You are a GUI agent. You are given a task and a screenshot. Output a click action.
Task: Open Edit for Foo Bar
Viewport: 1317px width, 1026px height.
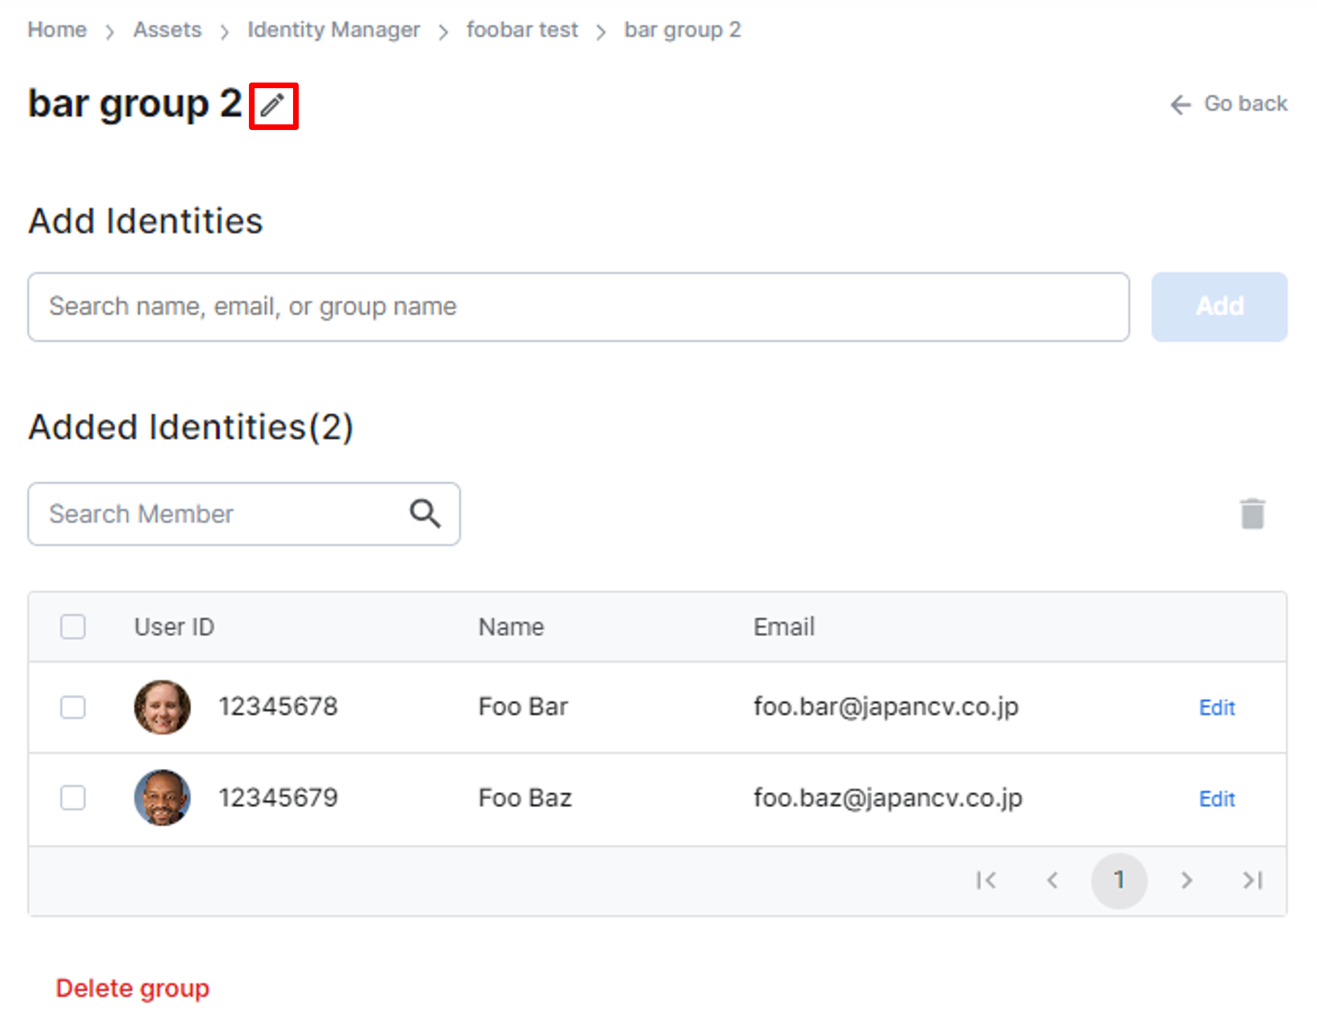[1216, 708]
